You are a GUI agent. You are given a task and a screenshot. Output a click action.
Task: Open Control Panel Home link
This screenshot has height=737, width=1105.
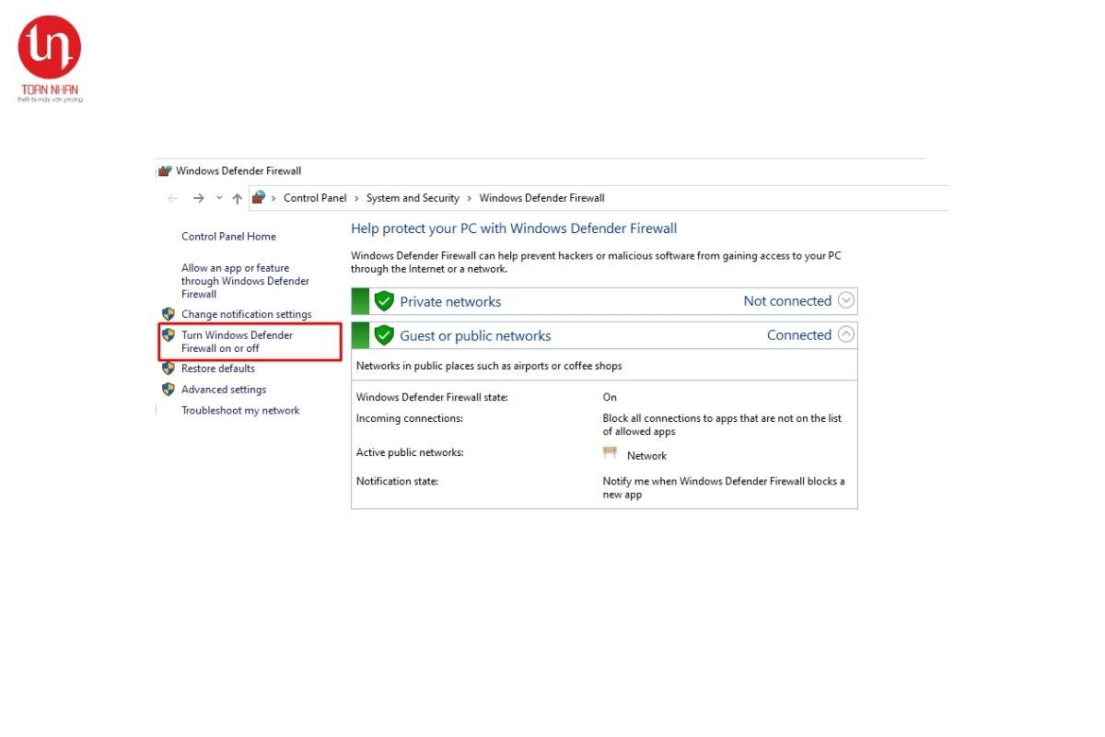[228, 237]
